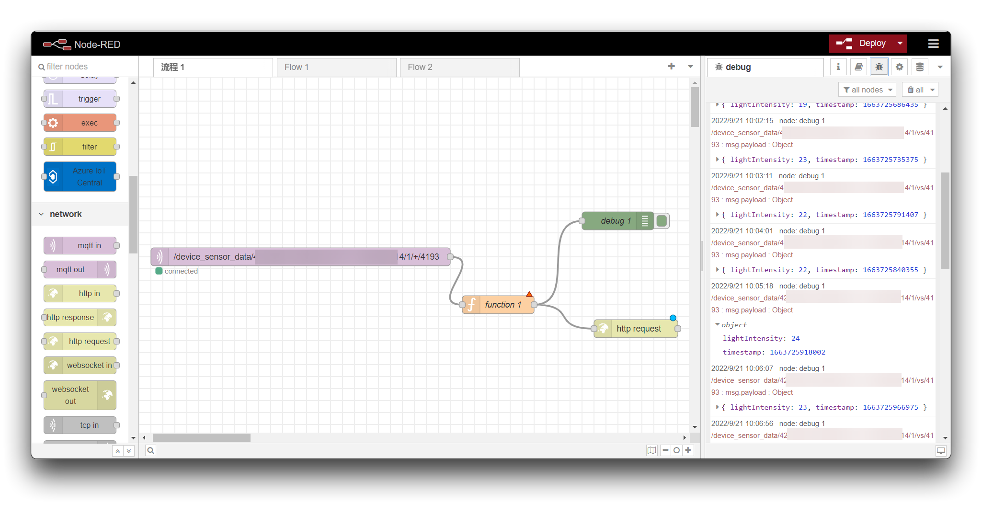Select the http request node on canvas

(636, 329)
